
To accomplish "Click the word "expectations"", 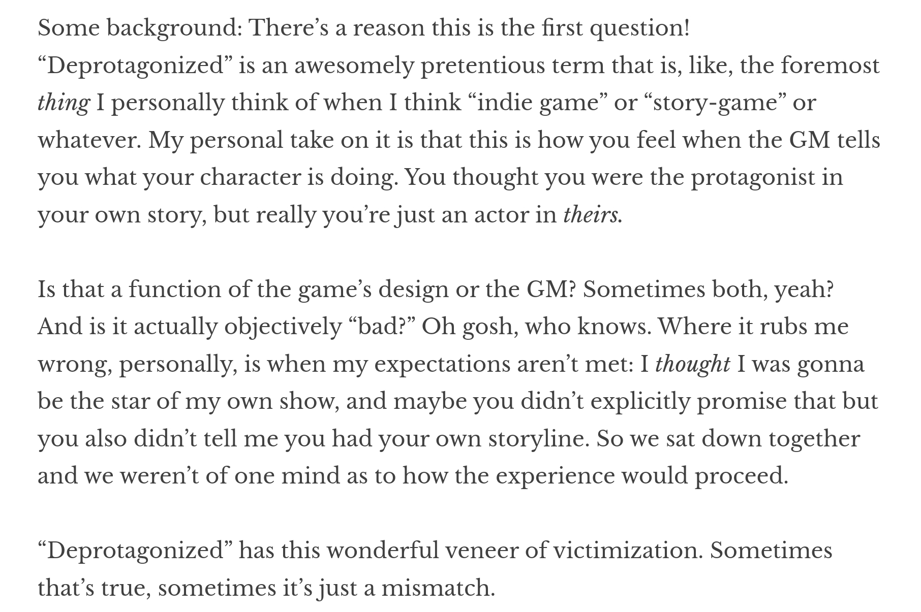I will tap(441, 364).
